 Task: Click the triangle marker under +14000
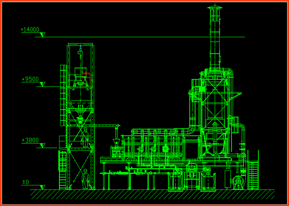pyautogui.click(x=43, y=35)
